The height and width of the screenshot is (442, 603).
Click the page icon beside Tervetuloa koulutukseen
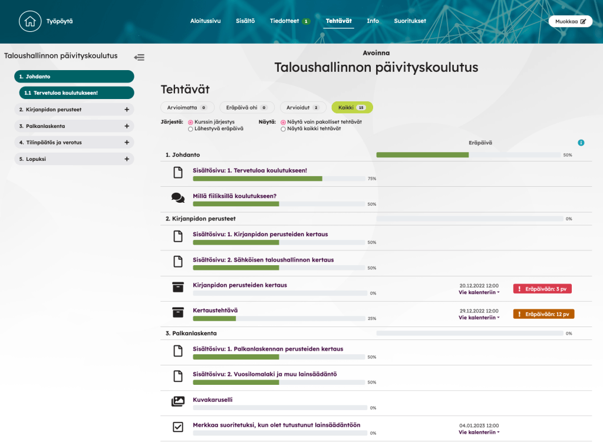point(177,172)
